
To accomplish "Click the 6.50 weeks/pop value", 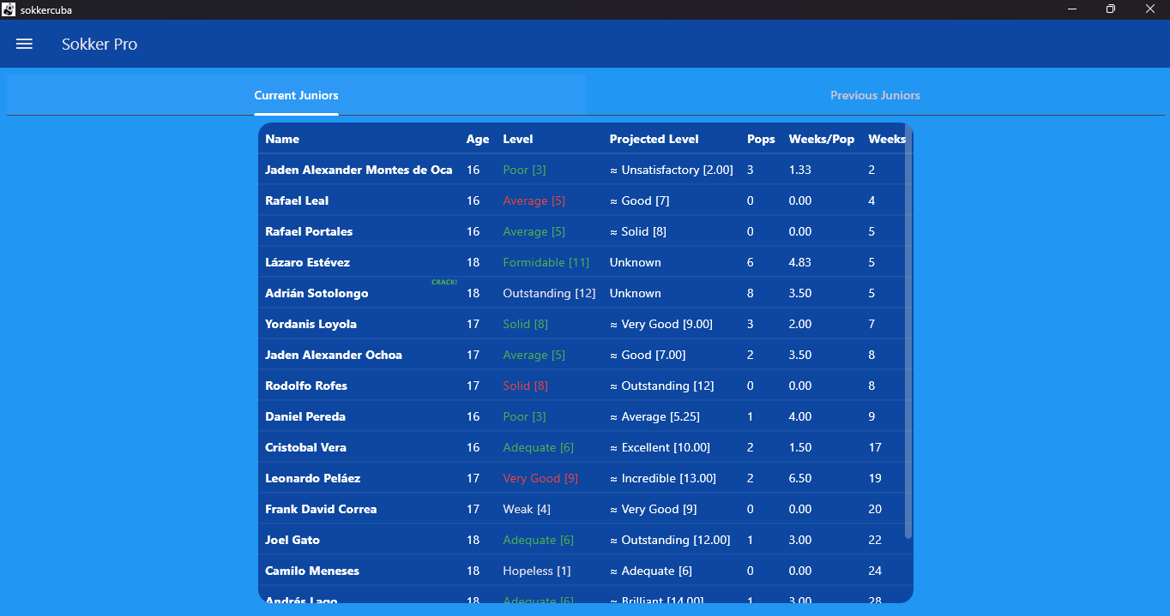I will [800, 478].
